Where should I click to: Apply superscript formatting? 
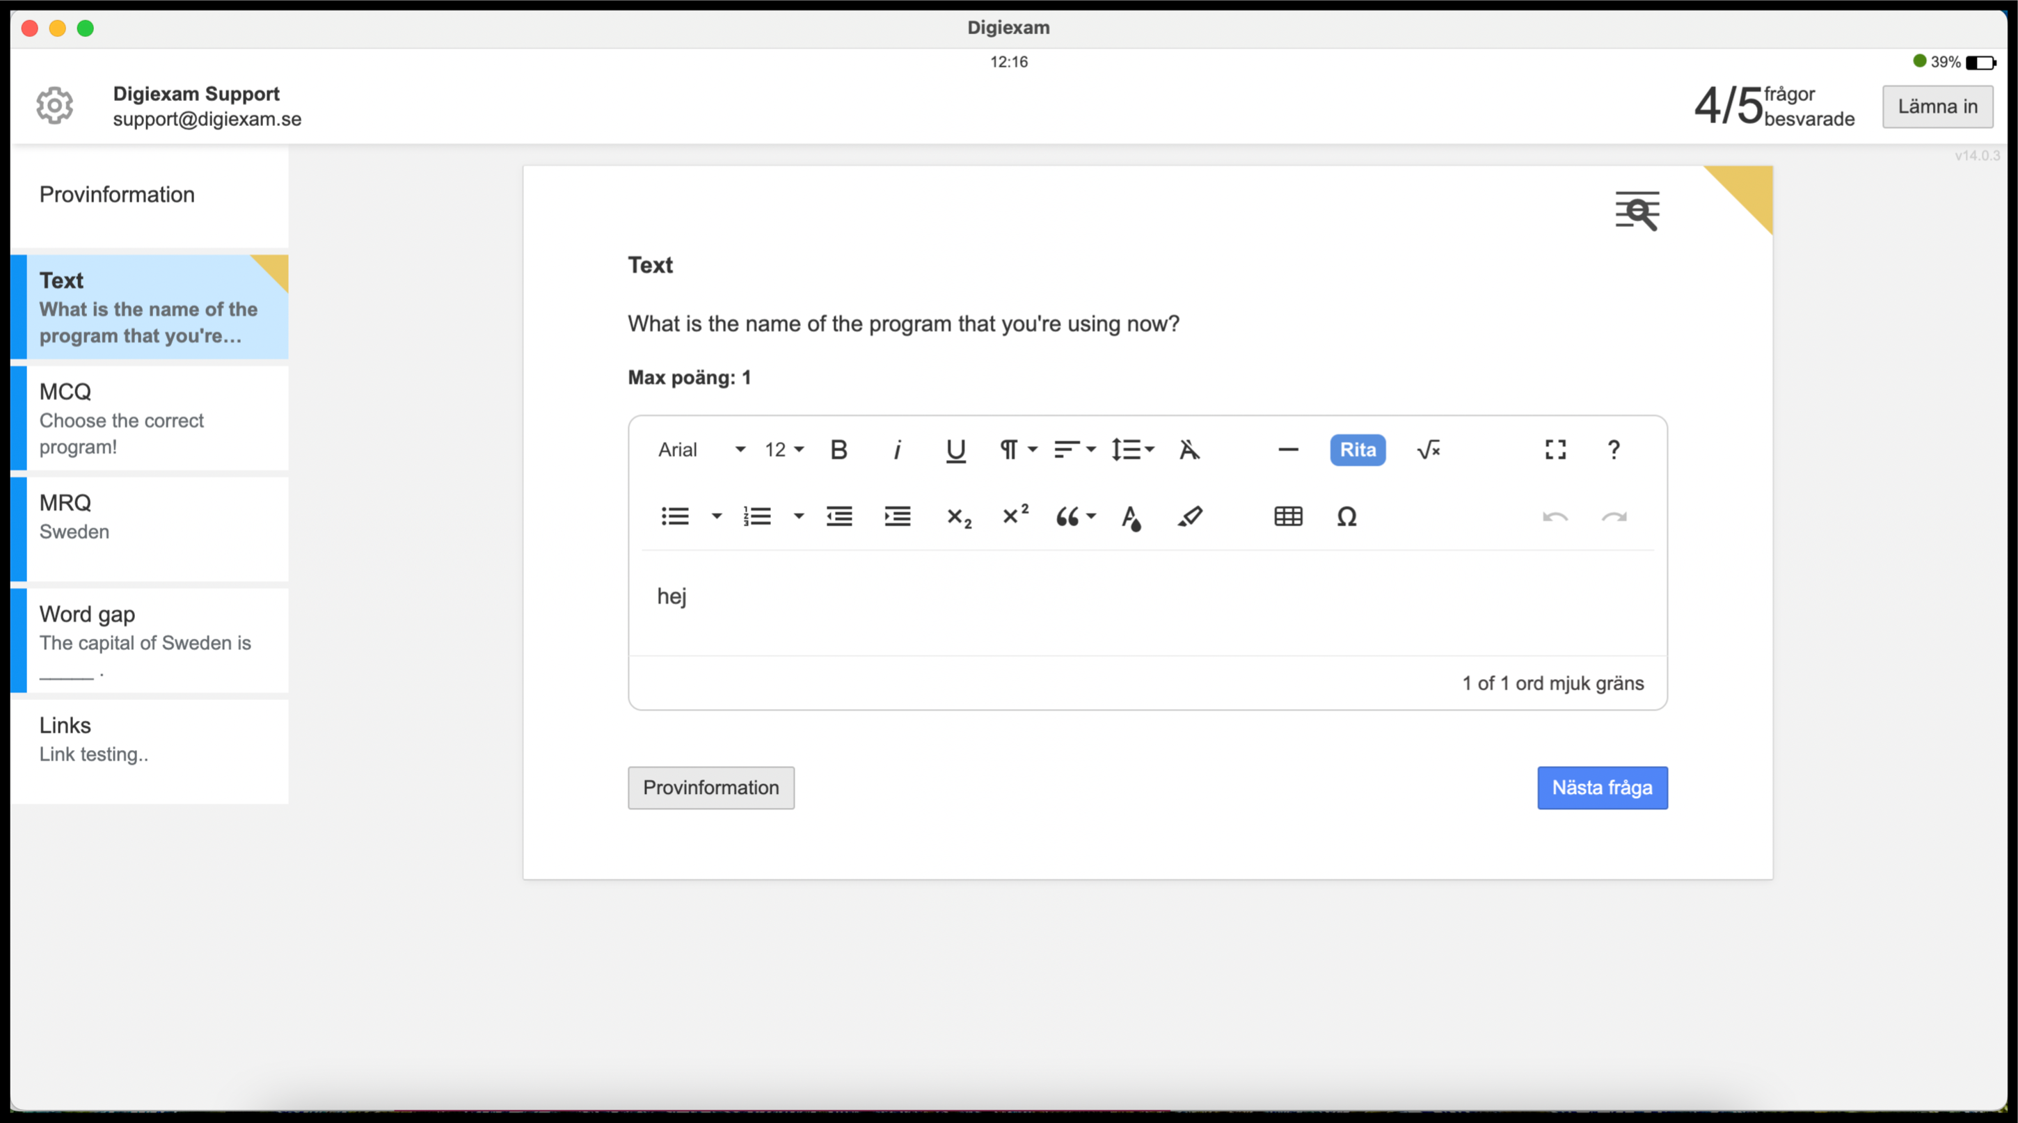pos(1015,514)
